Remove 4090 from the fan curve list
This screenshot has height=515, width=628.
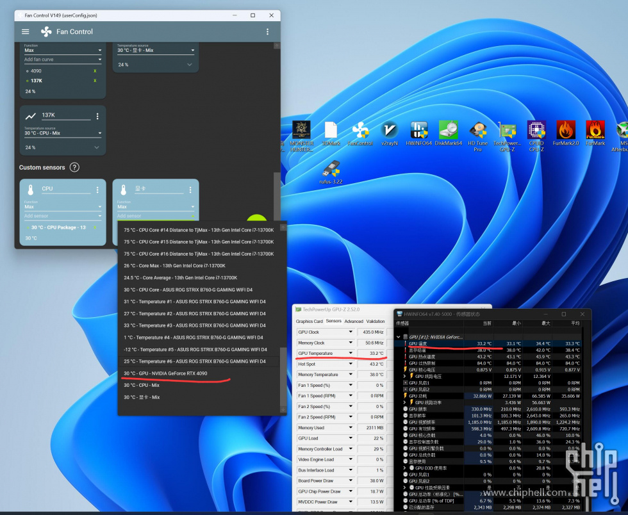95,71
